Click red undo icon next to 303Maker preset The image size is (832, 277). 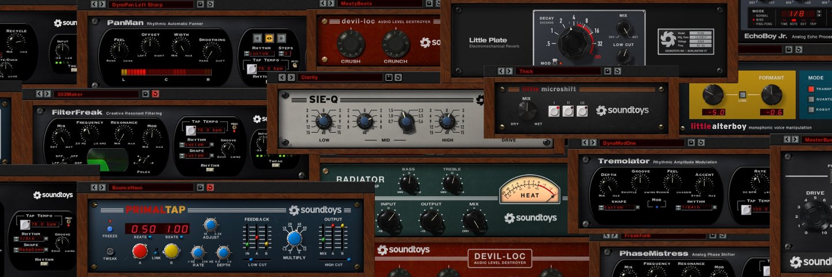(155, 93)
